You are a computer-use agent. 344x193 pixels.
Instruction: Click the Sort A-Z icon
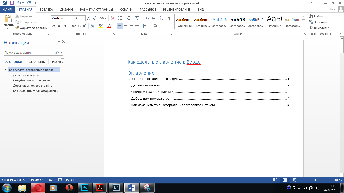(x=161, y=18)
